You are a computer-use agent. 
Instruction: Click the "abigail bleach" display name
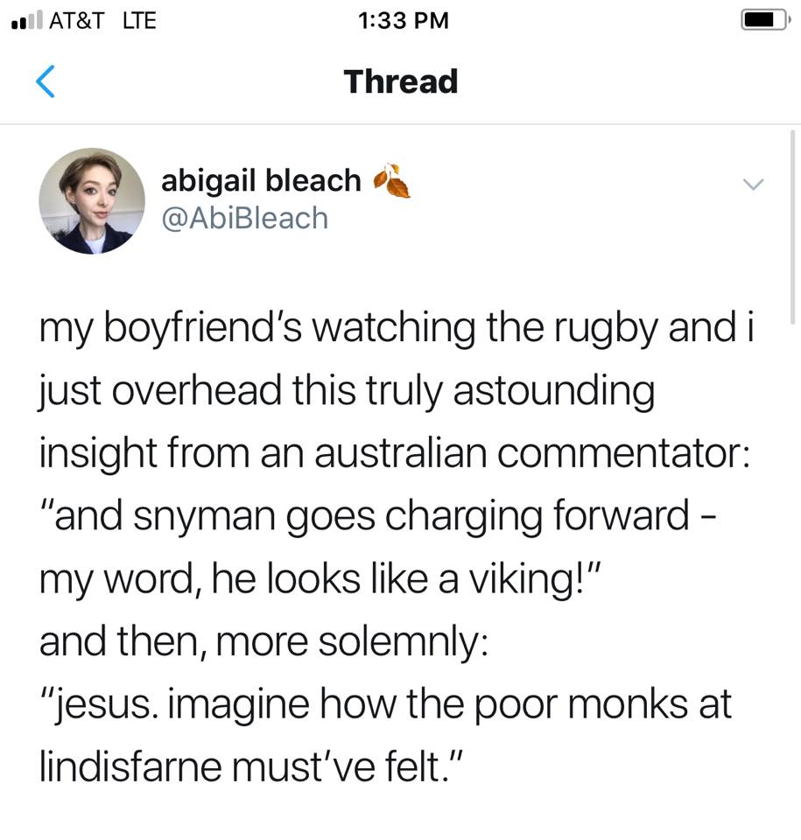coord(261,180)
